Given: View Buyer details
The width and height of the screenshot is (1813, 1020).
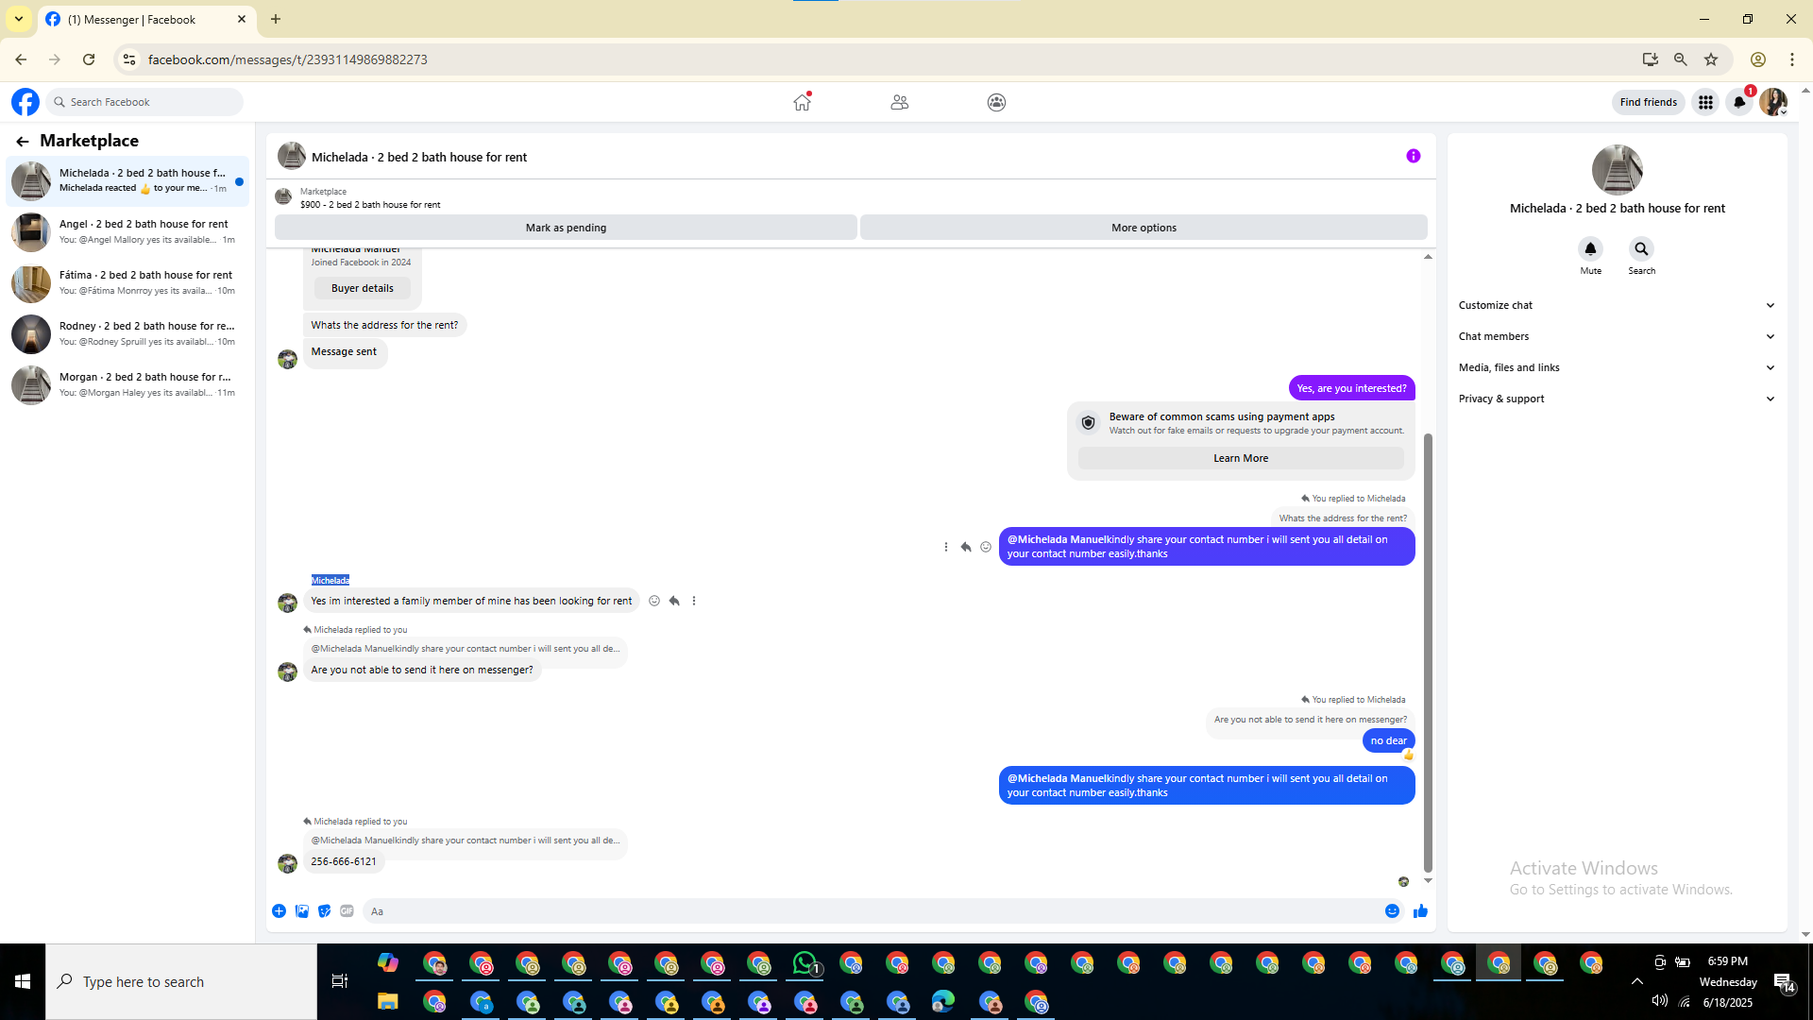Looking at the screenshot, I should point(363,288).
